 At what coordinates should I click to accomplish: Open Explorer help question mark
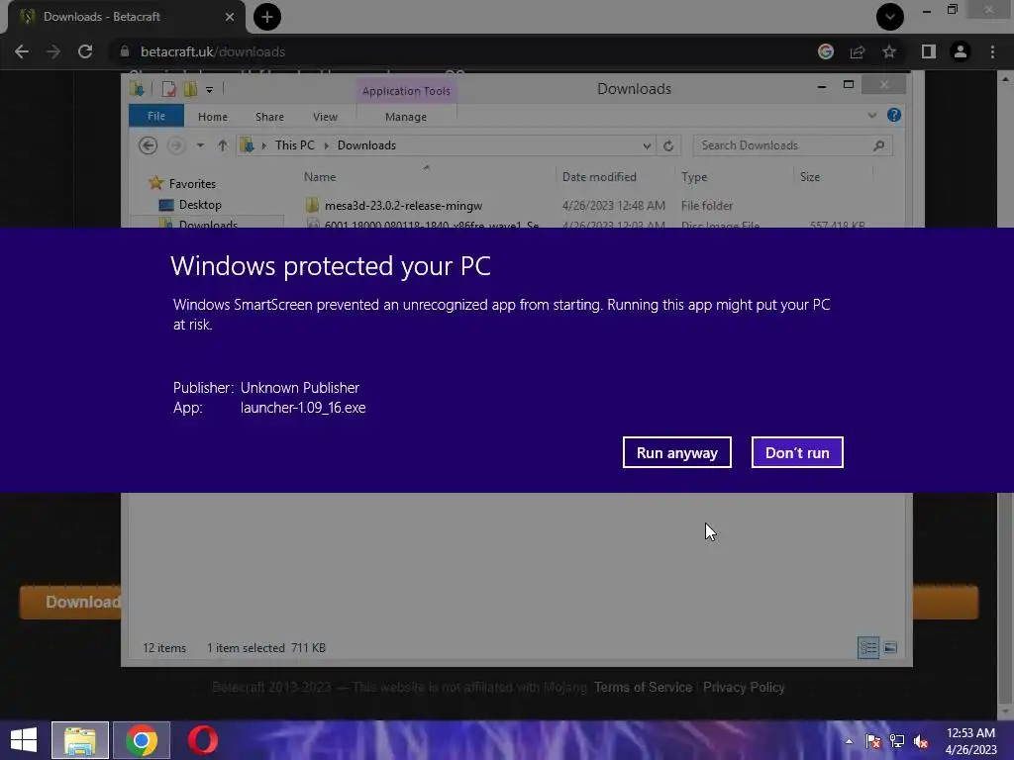pyautogui.click(x=894, y=115)
